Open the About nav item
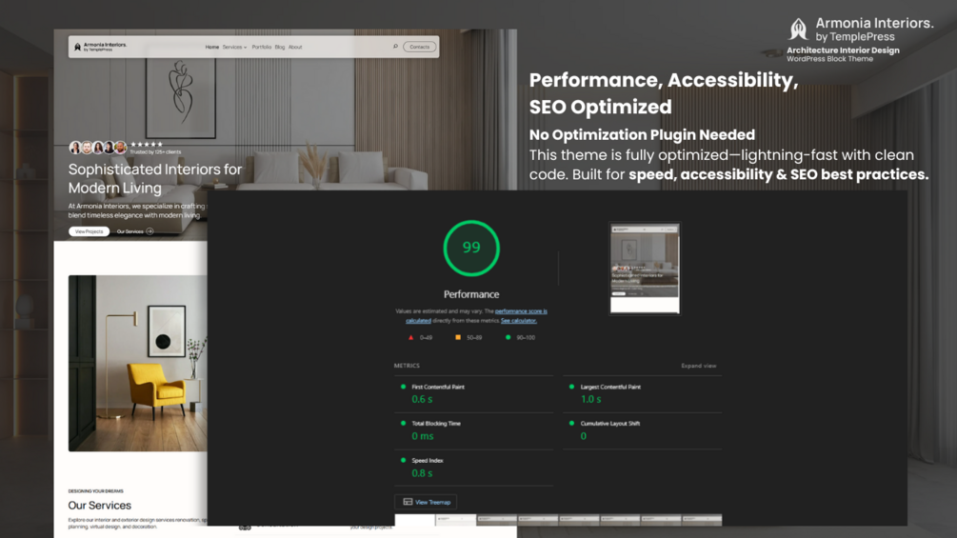 click(295, 47)
